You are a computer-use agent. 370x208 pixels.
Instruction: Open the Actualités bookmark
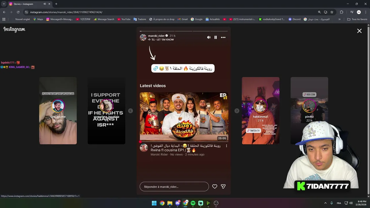pyautogui.click(x=213, y=19)
